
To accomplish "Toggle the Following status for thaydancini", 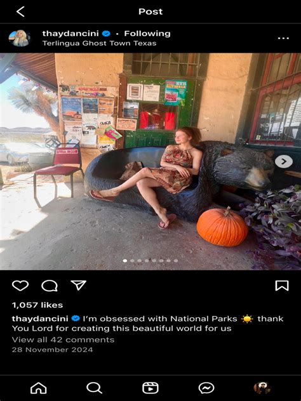I will point(147,34).
